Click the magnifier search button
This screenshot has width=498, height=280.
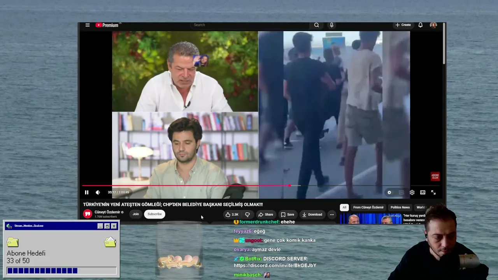[317, 25]
